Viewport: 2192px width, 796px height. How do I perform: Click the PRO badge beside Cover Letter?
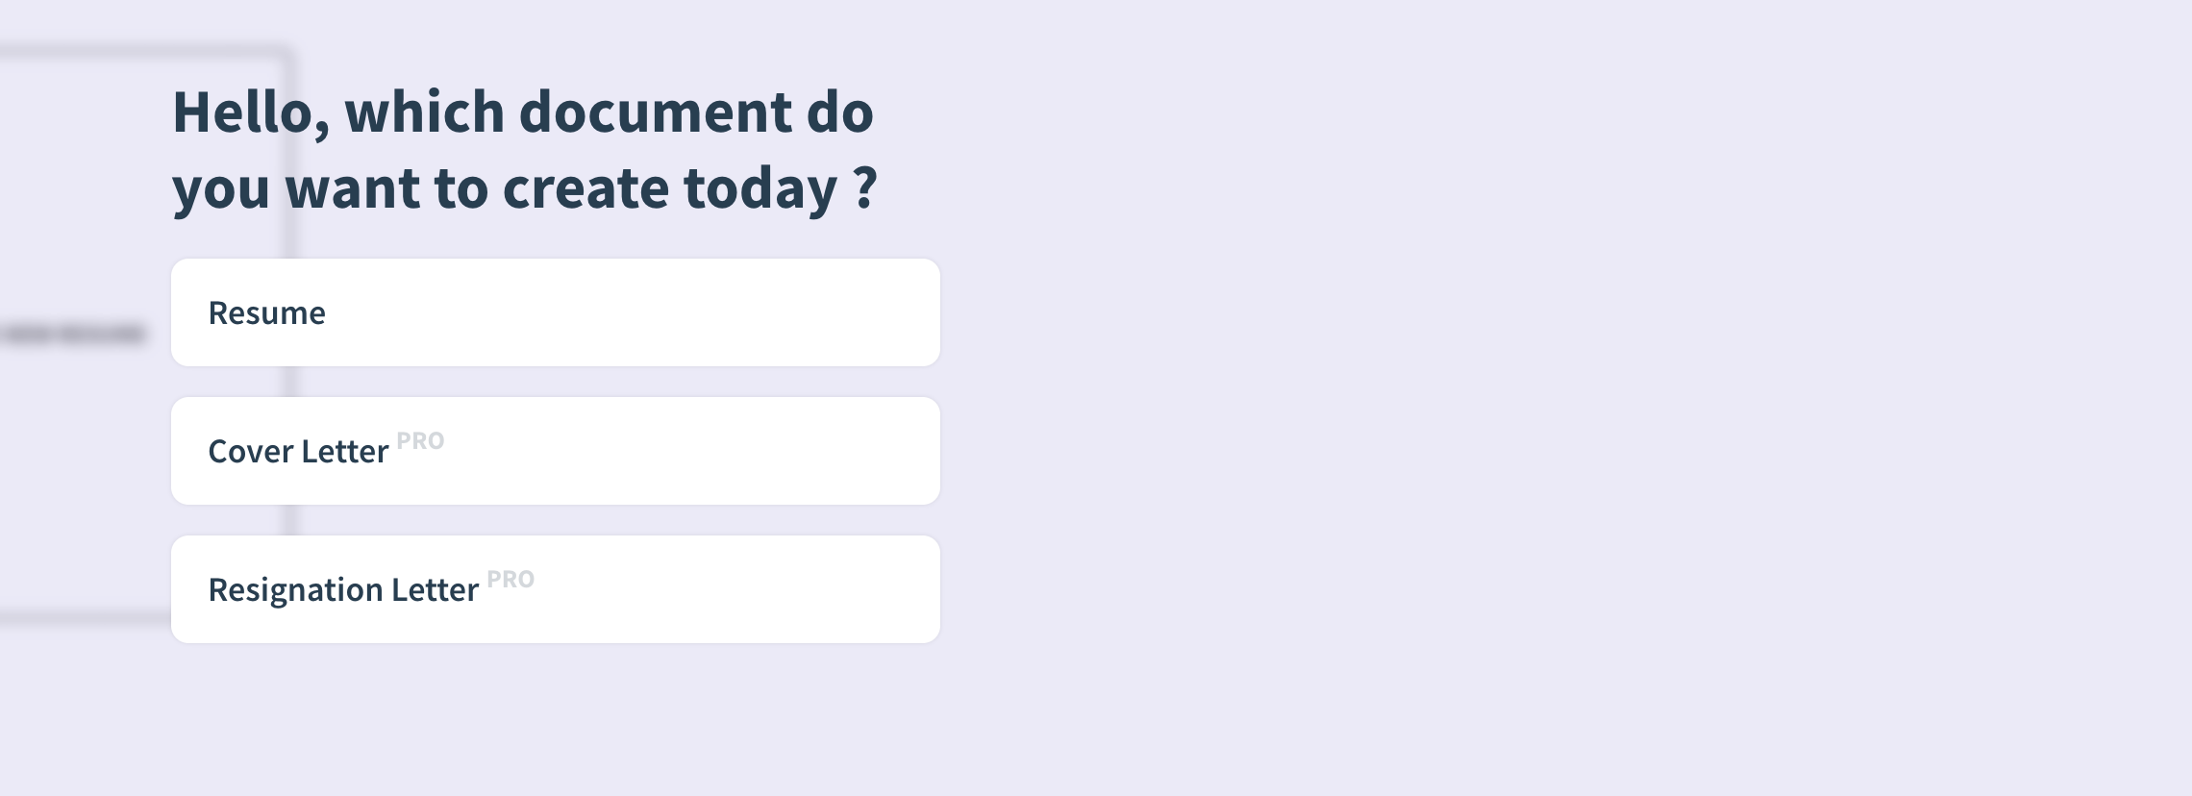pos(420,441)
